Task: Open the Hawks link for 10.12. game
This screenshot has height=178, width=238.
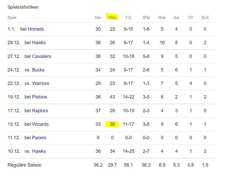Action: pyautogui.click(x=39, y=151)
